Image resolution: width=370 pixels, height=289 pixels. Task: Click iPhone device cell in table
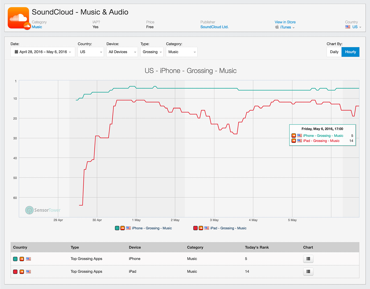[135, 259]
